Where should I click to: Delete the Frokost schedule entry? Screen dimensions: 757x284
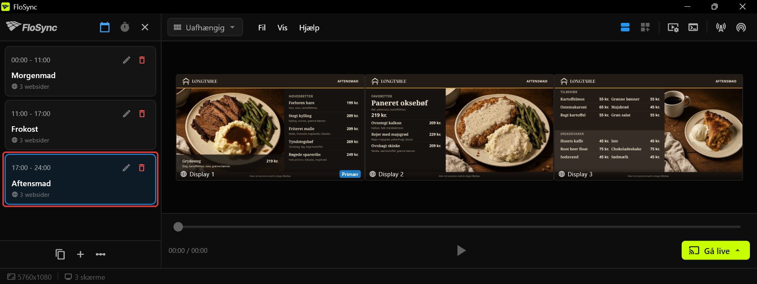pos(142,114)
